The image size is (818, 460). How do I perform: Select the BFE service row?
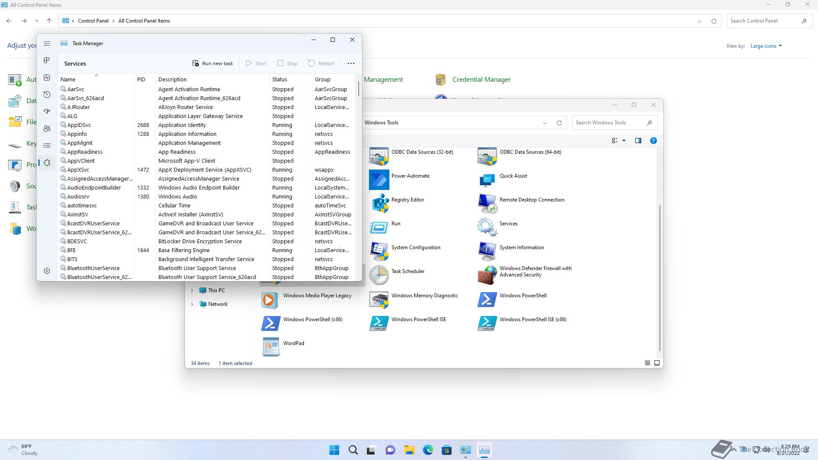click(x=206, y=250)
